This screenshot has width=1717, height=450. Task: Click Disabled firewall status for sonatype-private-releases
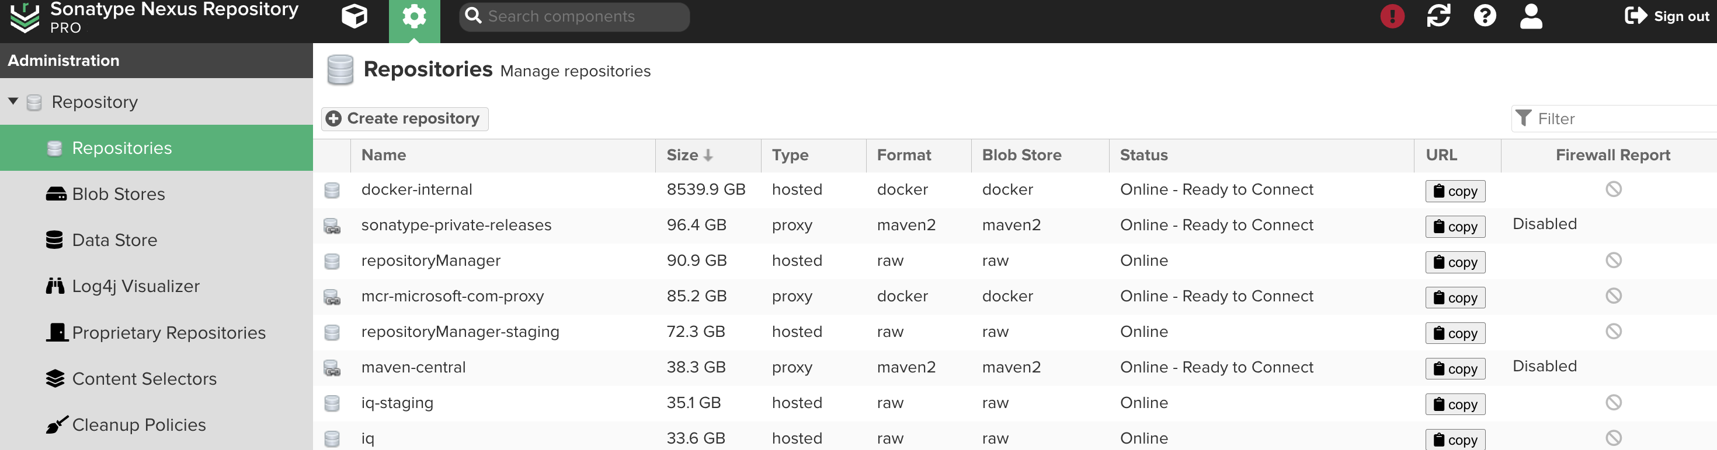click(x=1544, y=224)
